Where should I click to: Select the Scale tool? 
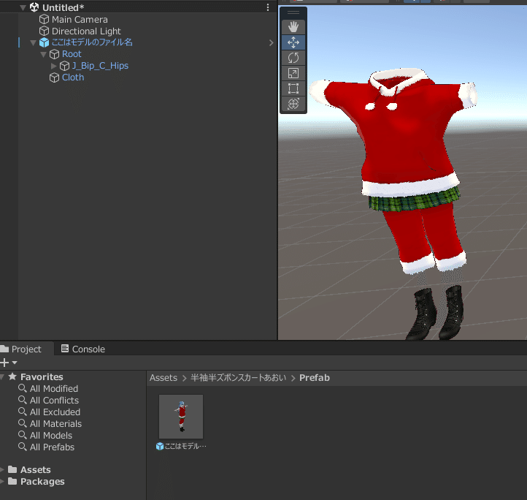(x=293, y=73)
